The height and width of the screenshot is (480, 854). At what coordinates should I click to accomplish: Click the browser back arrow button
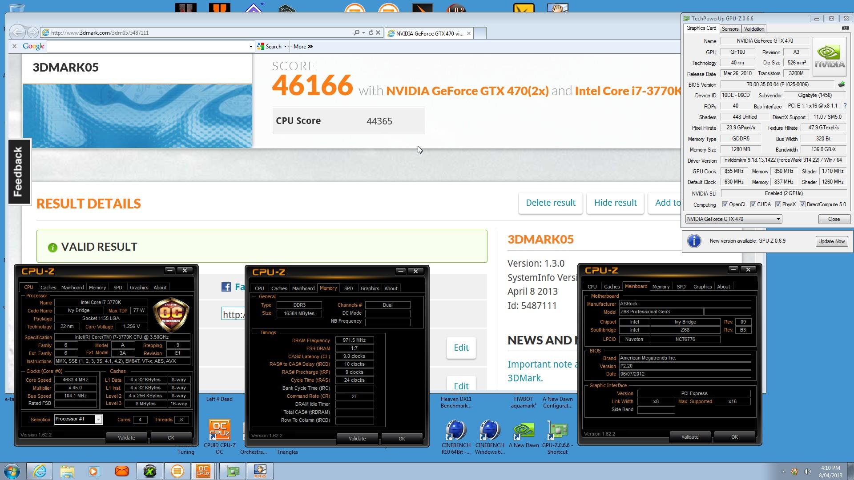17,32
